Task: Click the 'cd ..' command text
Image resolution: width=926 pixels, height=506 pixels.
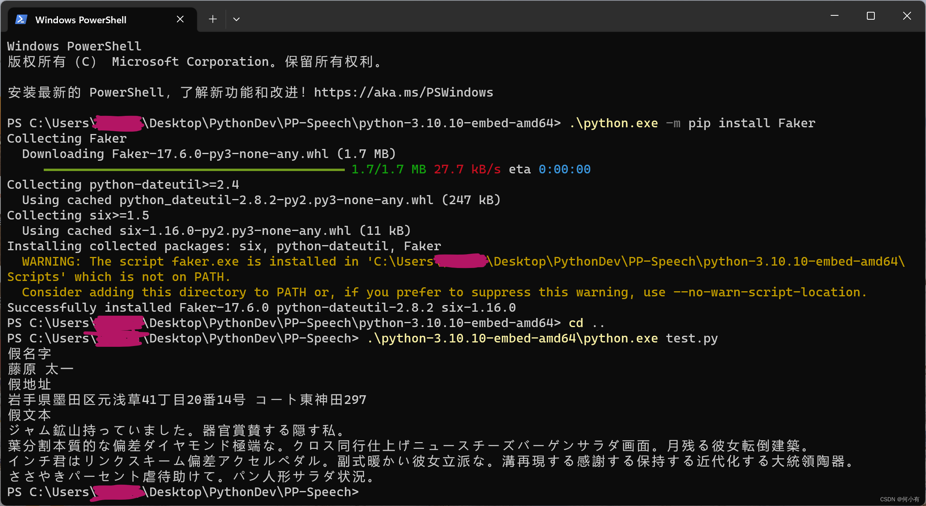Action: tap(586, 323)
